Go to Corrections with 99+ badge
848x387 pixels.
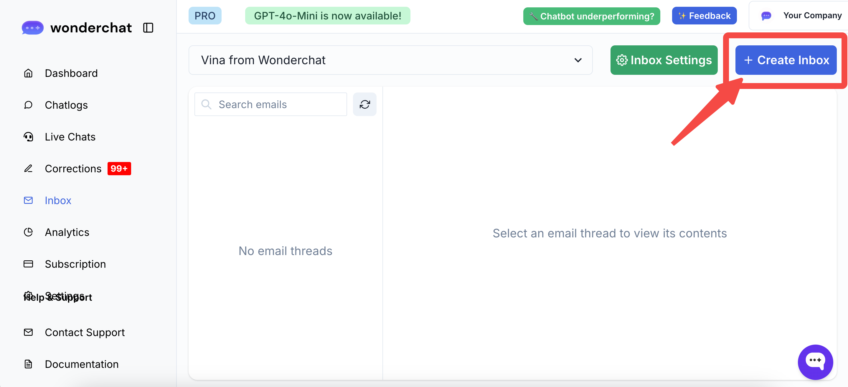(x=73, y=168)
